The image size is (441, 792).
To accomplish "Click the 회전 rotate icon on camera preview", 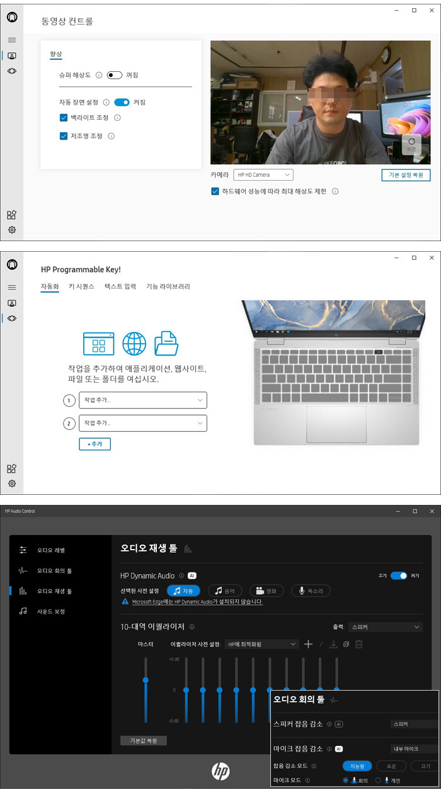I will [x=411, y=144].
